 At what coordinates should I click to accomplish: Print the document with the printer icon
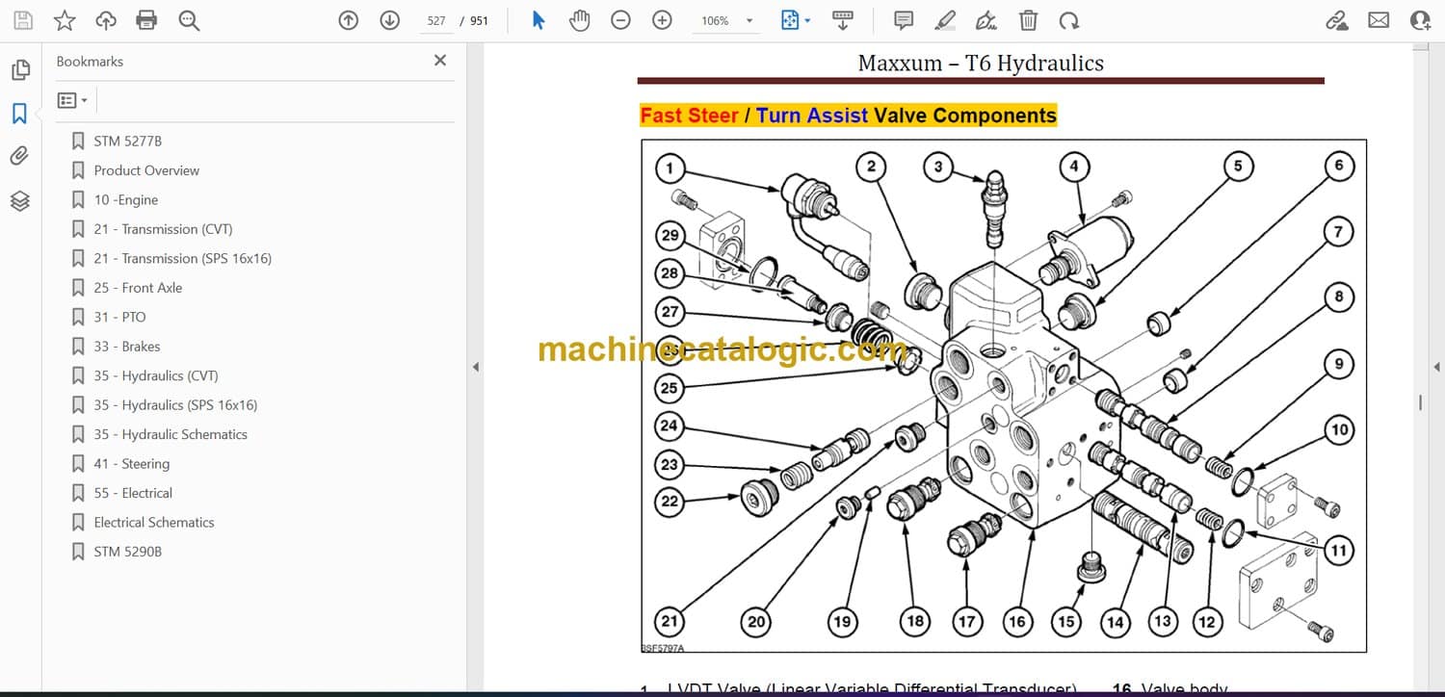pos(146,20)
